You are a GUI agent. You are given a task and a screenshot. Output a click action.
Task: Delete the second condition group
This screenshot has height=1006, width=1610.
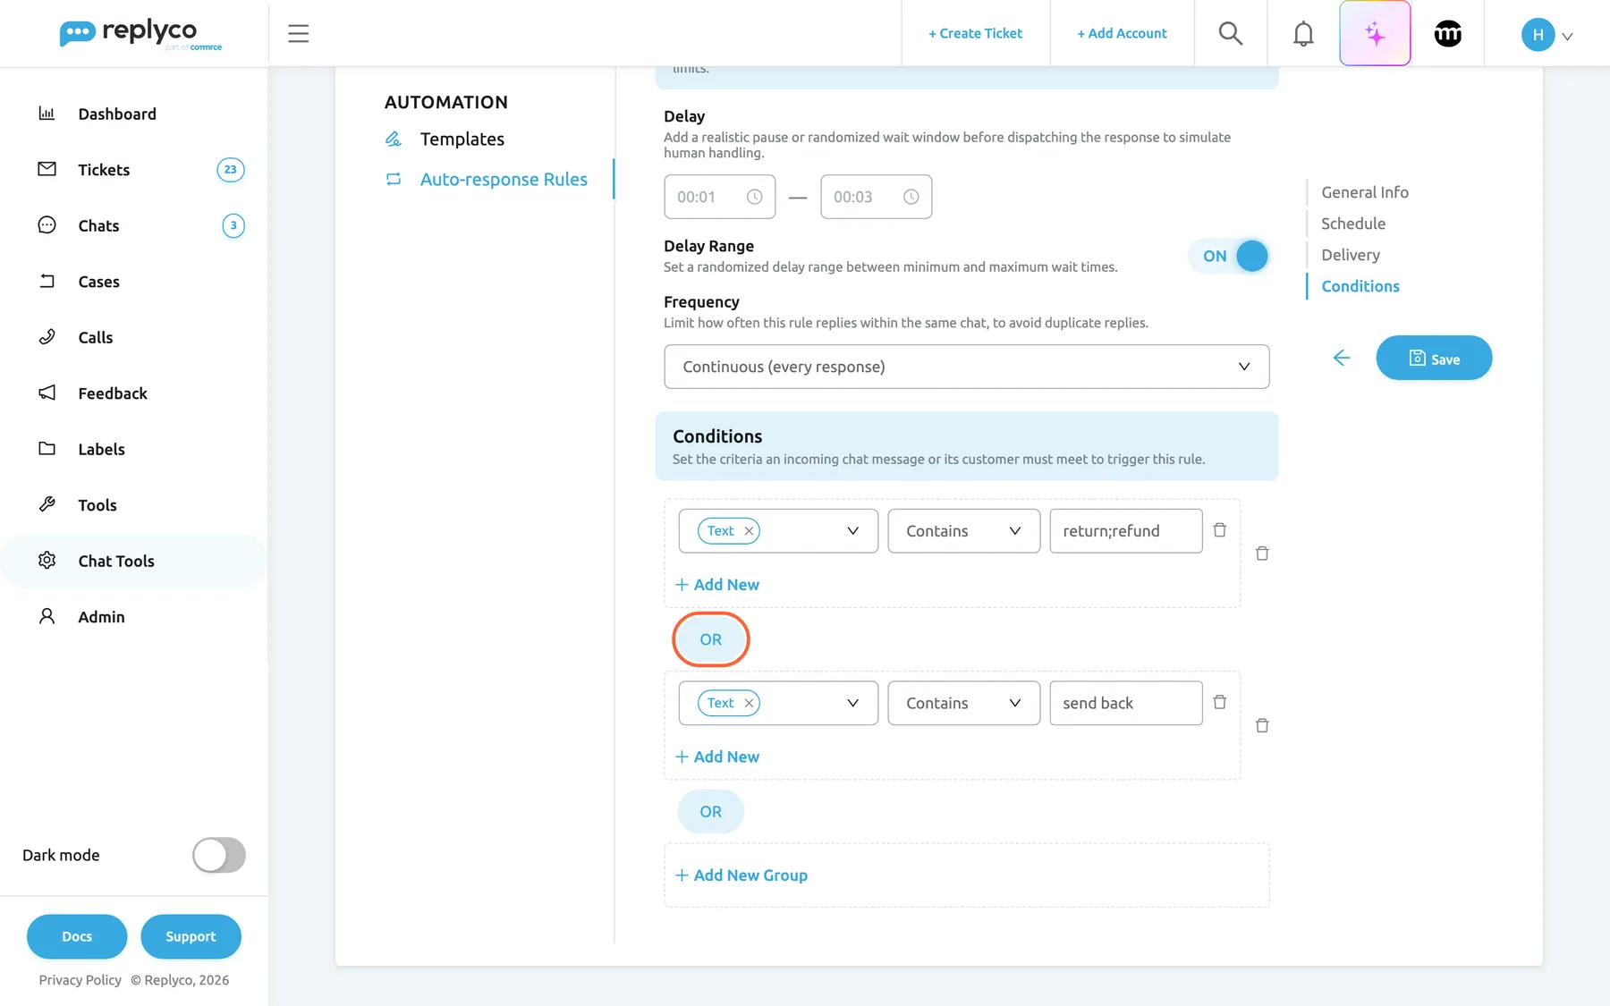[1262, 725]
